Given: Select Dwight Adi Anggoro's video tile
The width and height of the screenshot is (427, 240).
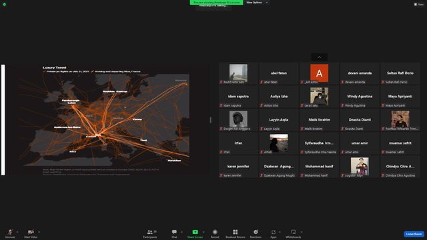Looking at the screenshot, I should coord(238,120).
